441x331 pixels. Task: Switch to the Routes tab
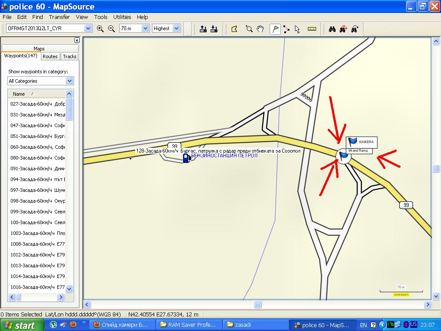tap(50, 56)
